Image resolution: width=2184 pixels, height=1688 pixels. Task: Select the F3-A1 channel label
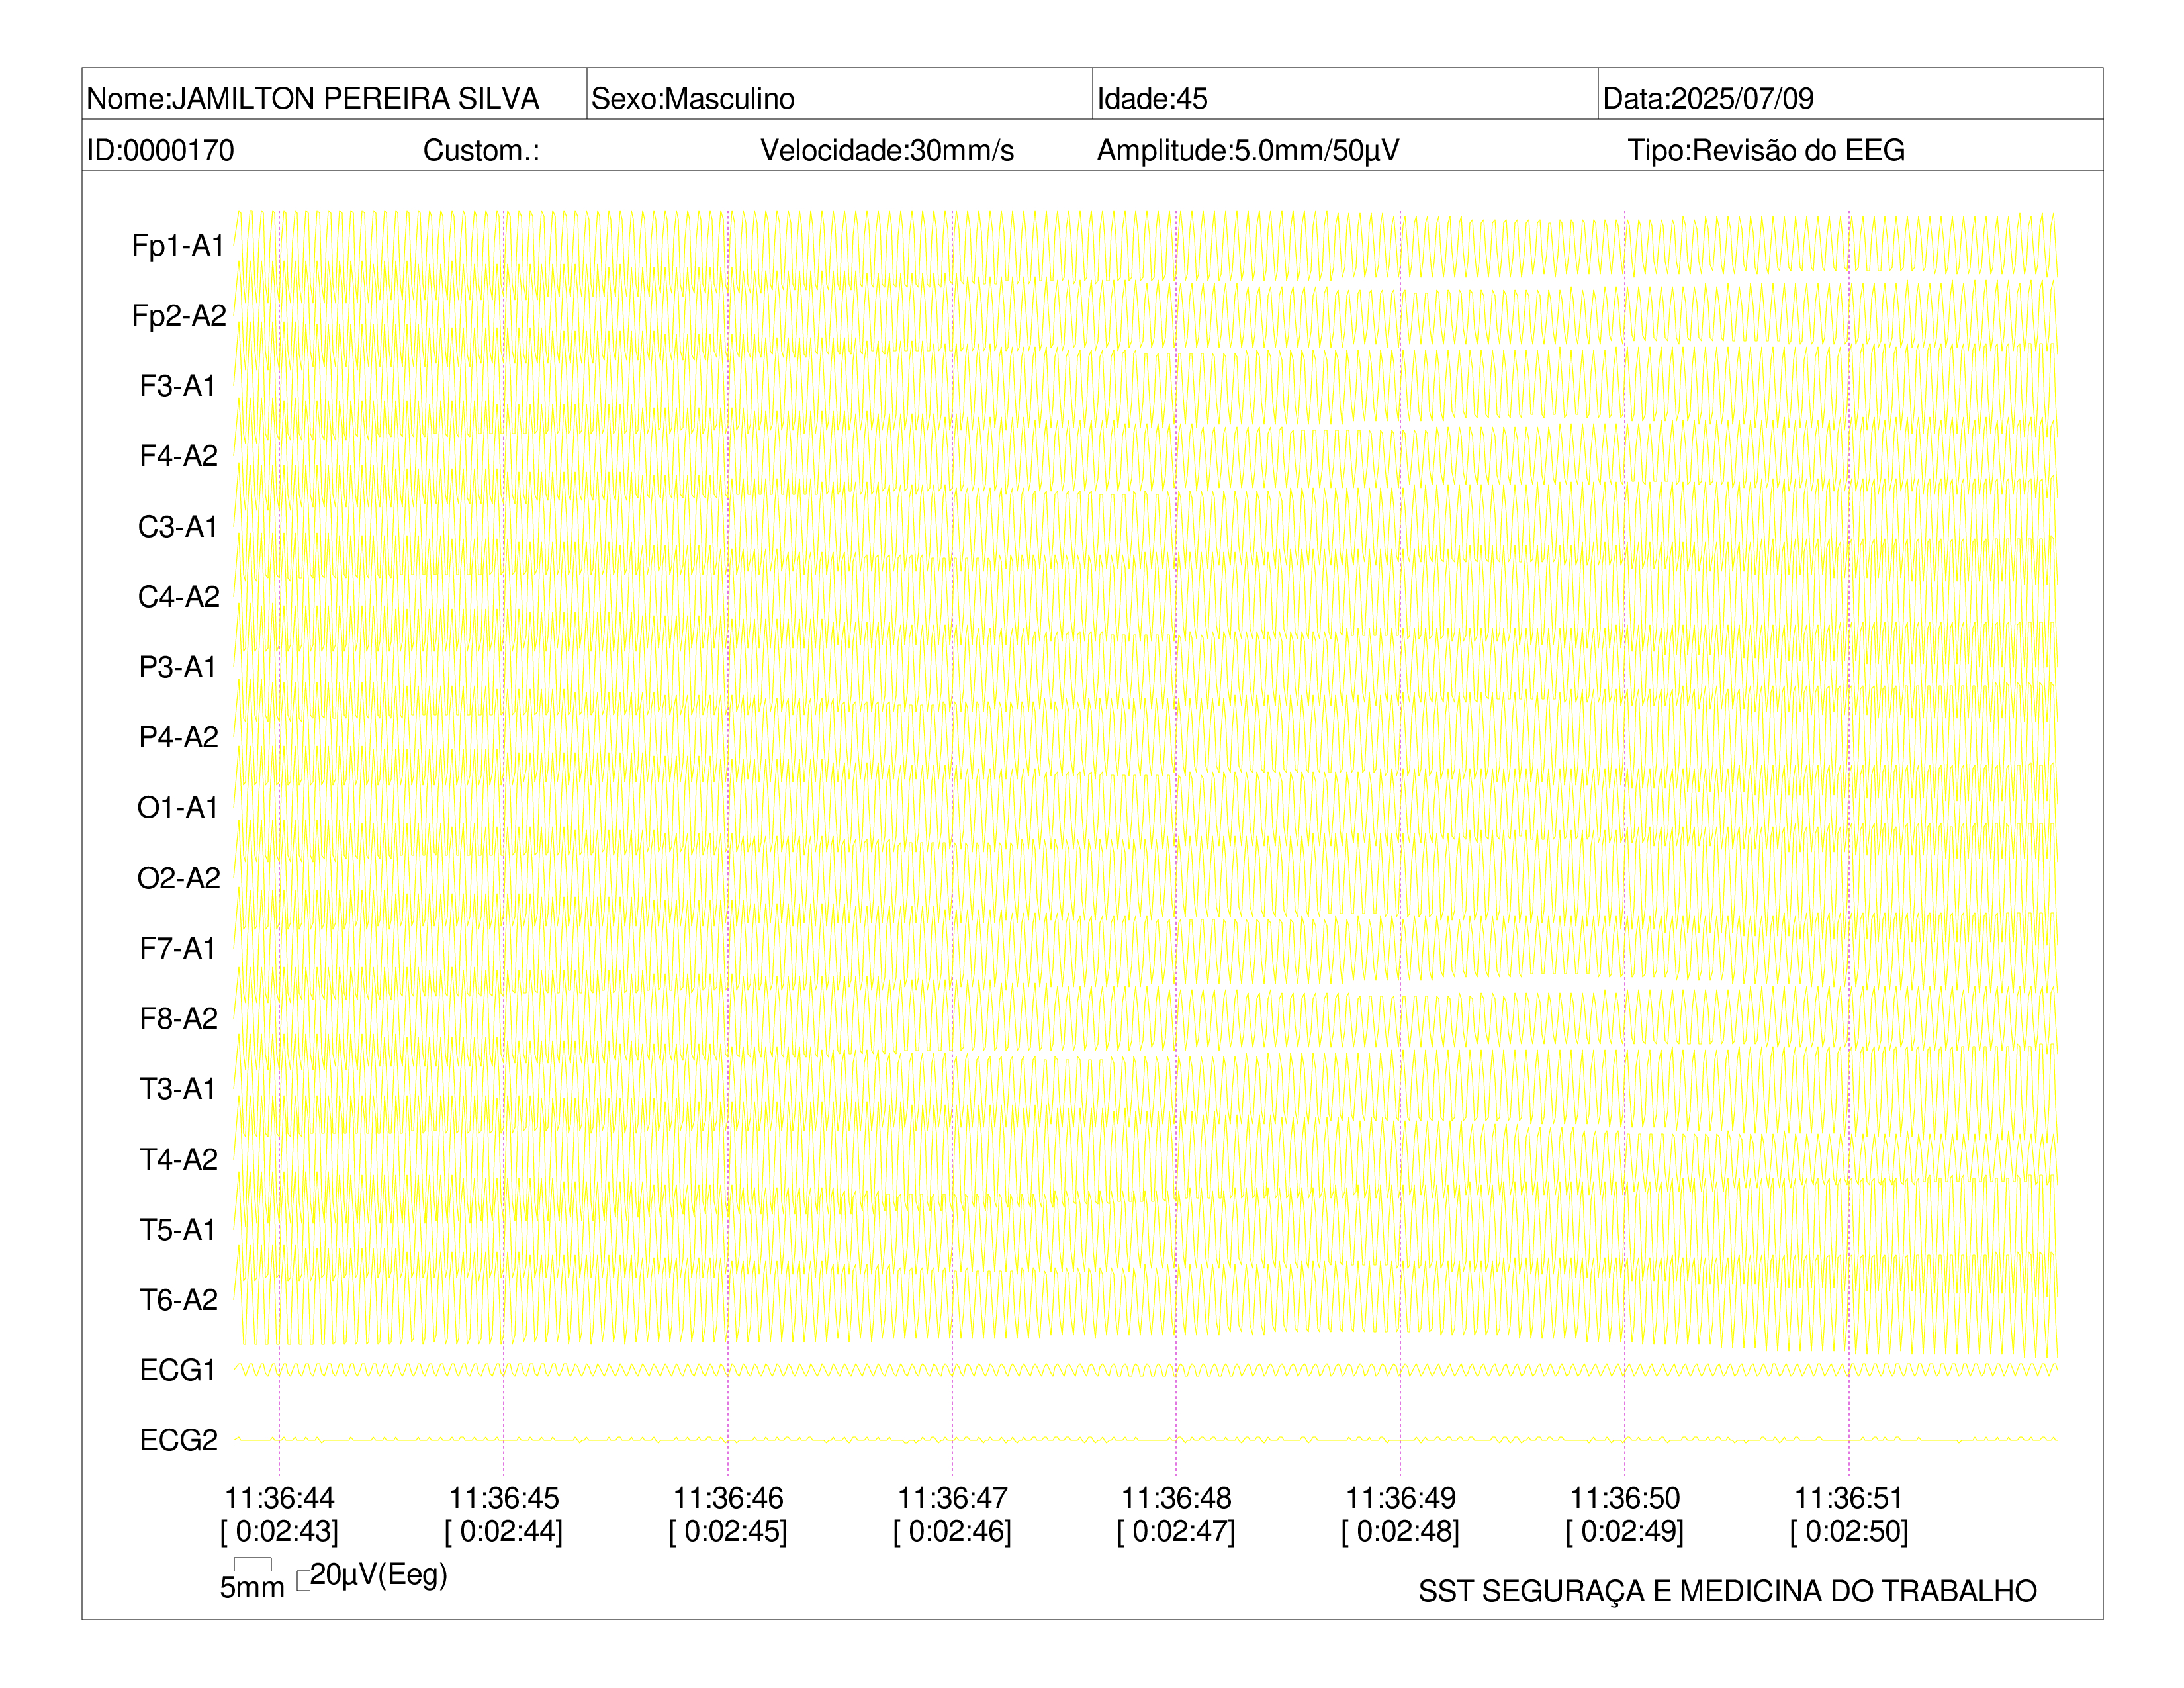point(178,385)
